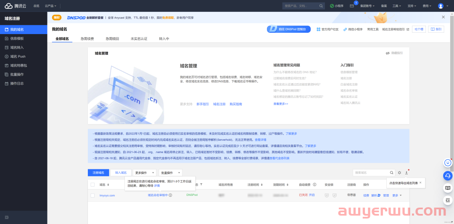Image resolution: width=454 pixels, height=224 pixels.
Task: Expand the 工具 dropdown in top bar
Action: (x=397, y=6)
